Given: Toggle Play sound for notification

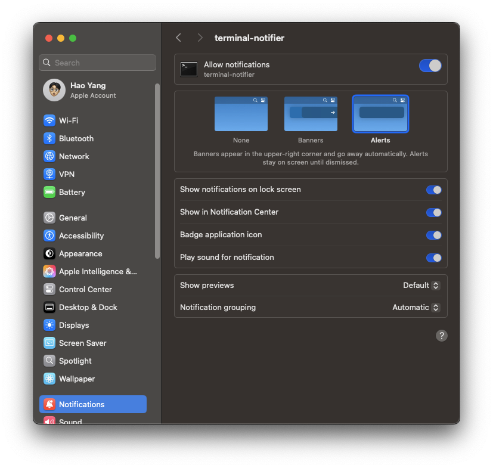Looking at the screenshot, I should (x=434, y=258).
